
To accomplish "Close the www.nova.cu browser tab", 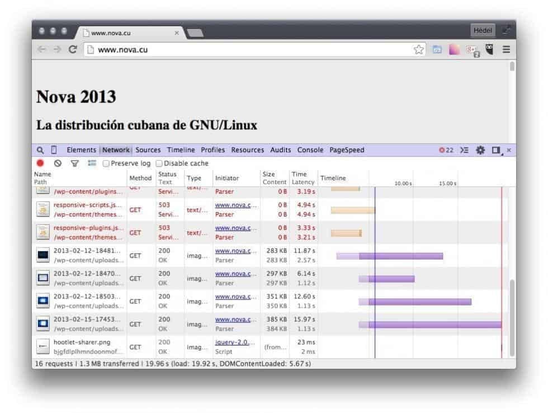I will click(177, 33).
